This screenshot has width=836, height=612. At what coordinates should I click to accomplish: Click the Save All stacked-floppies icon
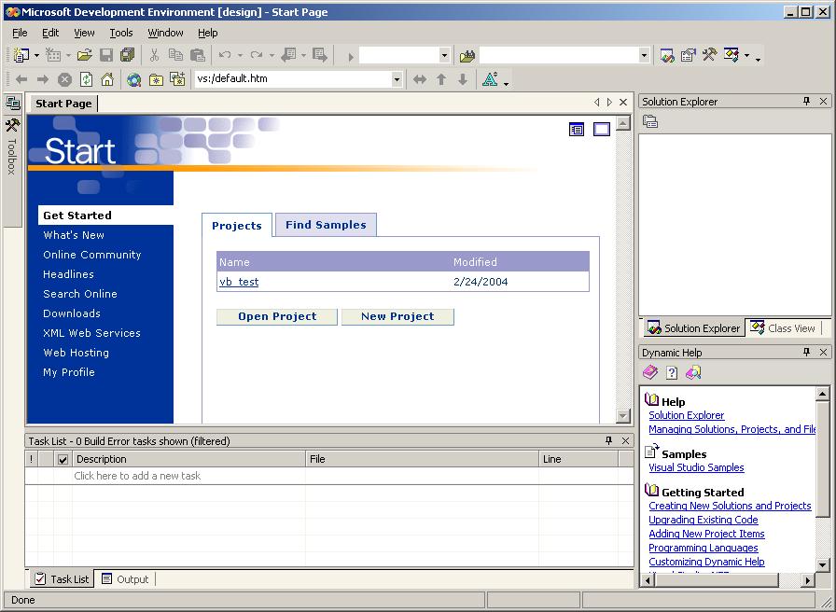(128, 54)
